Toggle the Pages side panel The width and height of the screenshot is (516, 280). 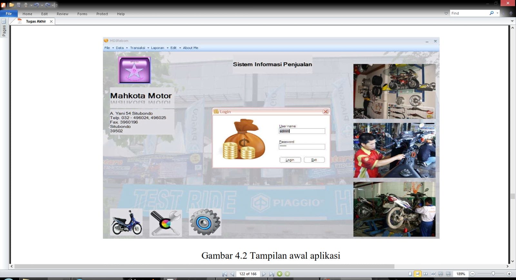click(x=4, y=28)
